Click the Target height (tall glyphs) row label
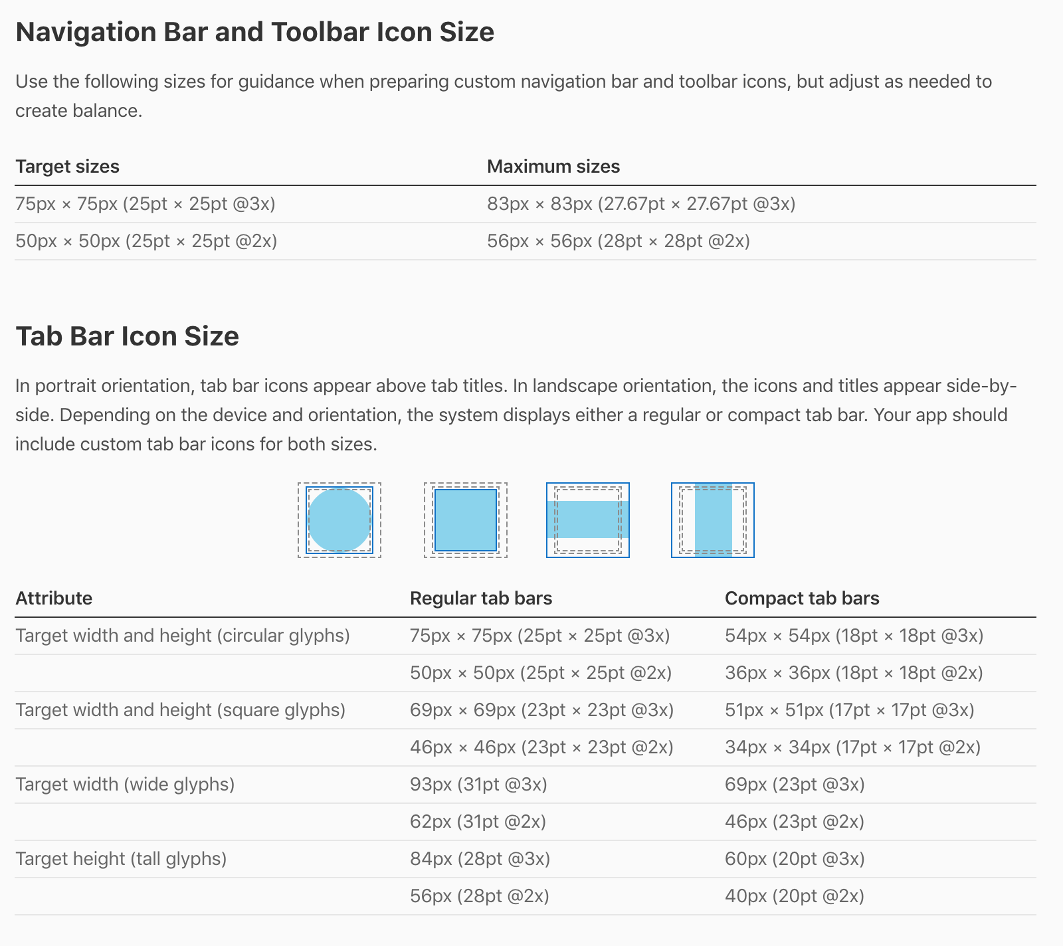Viewport: 1063px width, 946px height. [x=121, y=859]
